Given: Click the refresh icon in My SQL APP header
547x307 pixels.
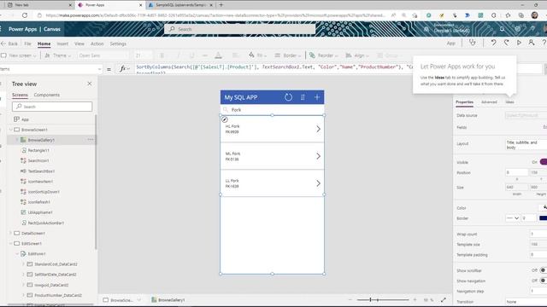Looking at the screenshot, I should point(288,97).
